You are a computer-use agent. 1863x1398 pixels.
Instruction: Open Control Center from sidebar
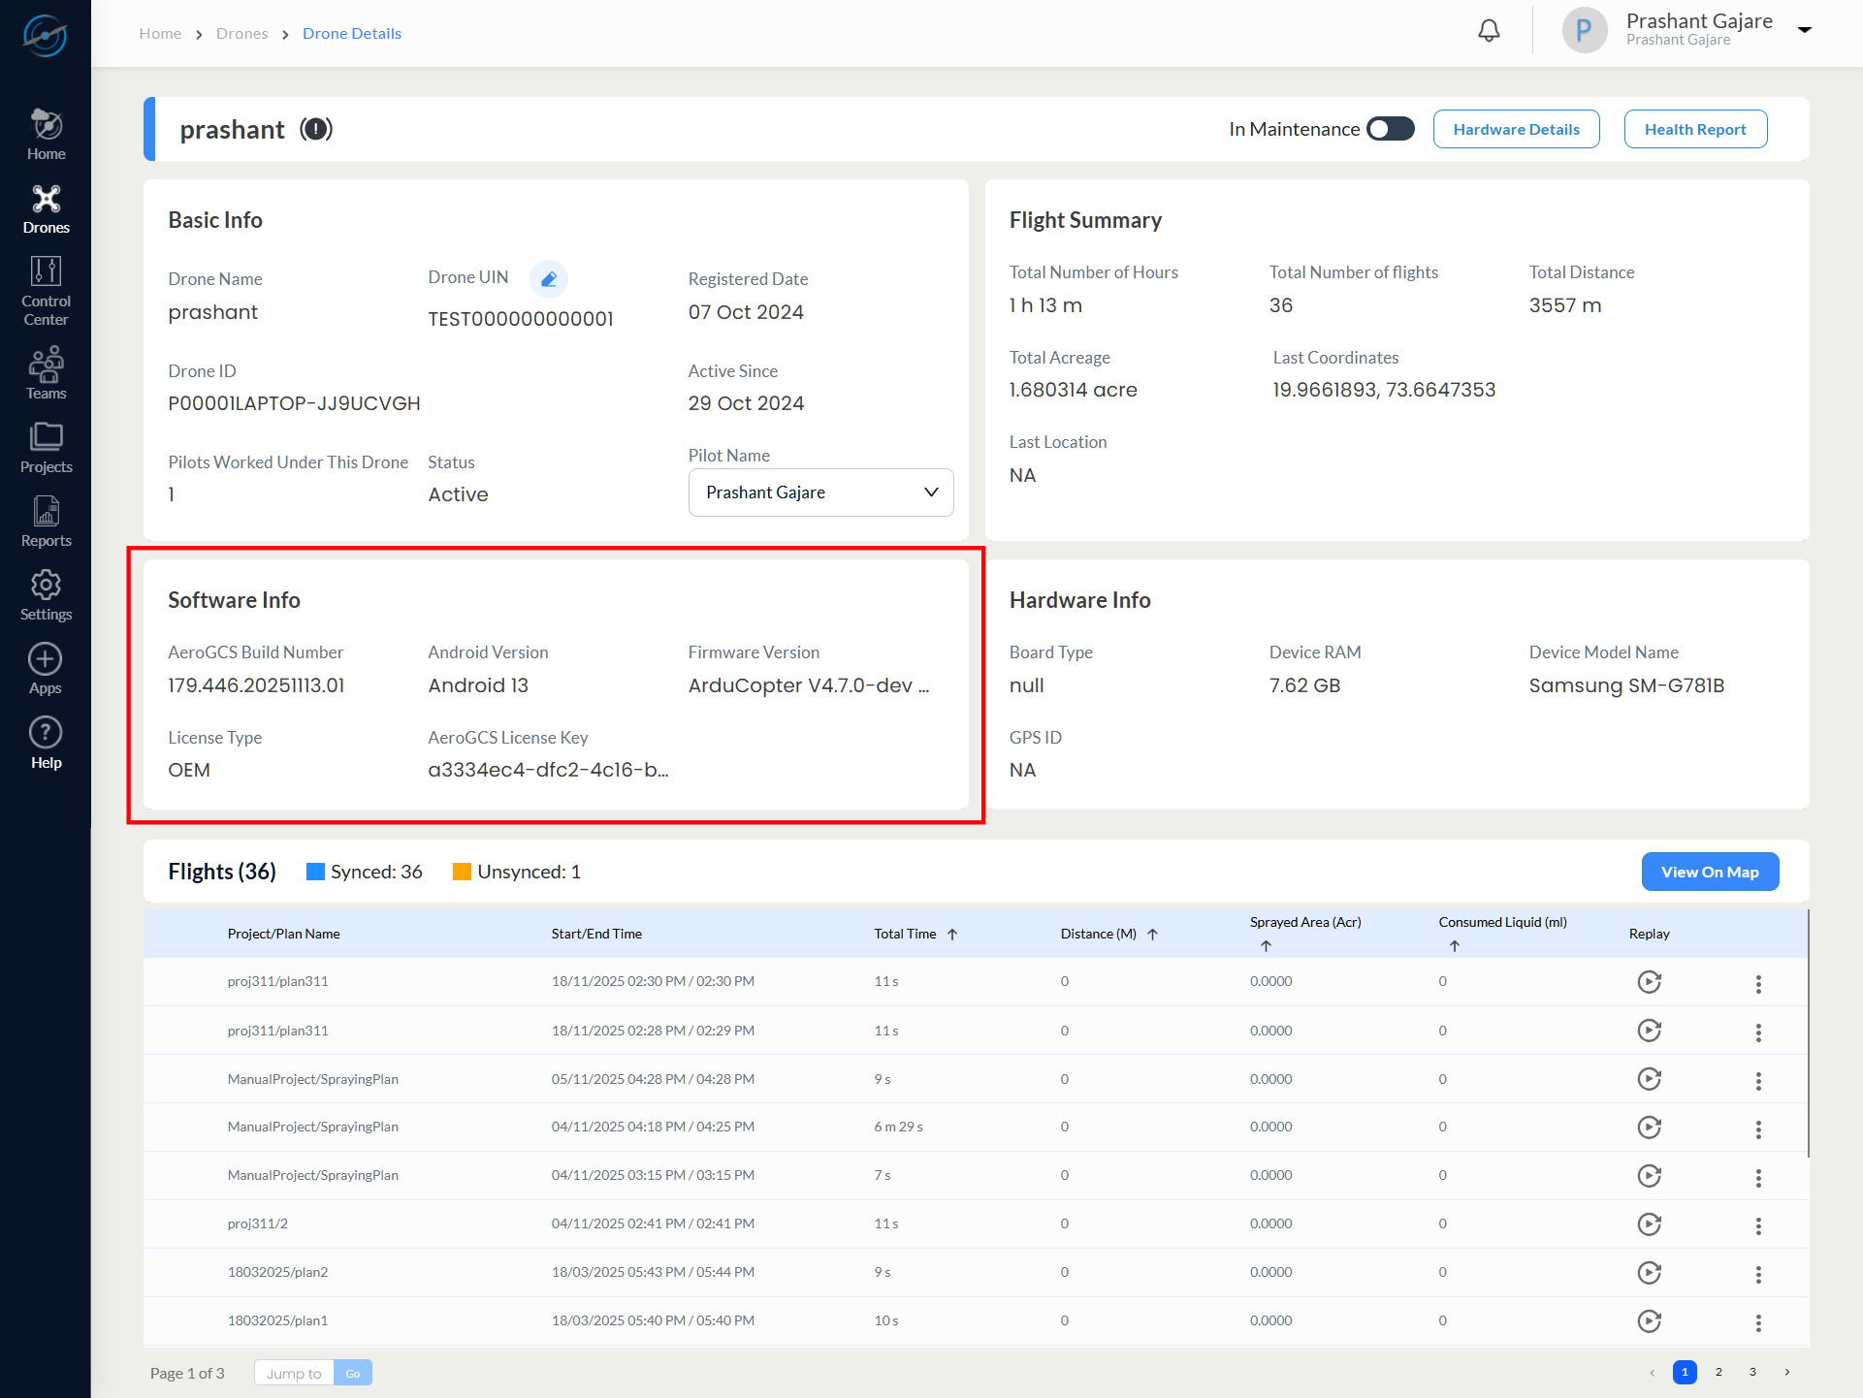coord(46,291)
